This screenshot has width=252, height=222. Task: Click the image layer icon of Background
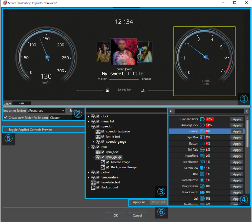93,187
